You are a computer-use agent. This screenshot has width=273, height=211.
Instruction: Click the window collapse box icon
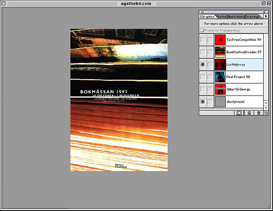click(x=269, y=3)
